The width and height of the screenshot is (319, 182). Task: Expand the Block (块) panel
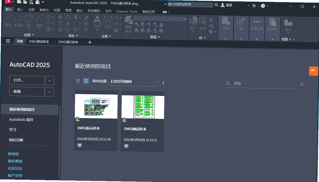tap(202, 38)
